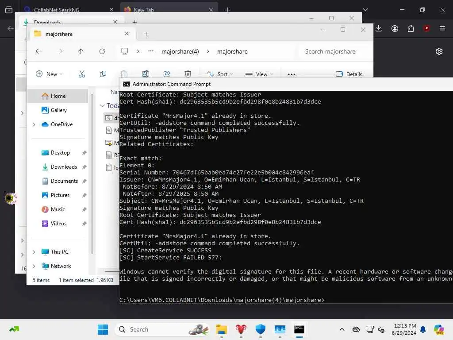453x340 pixels.
Task: Click the taskbar Search box
Action: tap(162, 329)
